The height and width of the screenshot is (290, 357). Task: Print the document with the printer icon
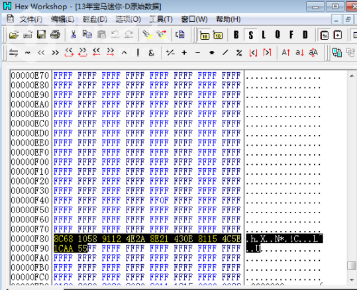tap(56, 34)
